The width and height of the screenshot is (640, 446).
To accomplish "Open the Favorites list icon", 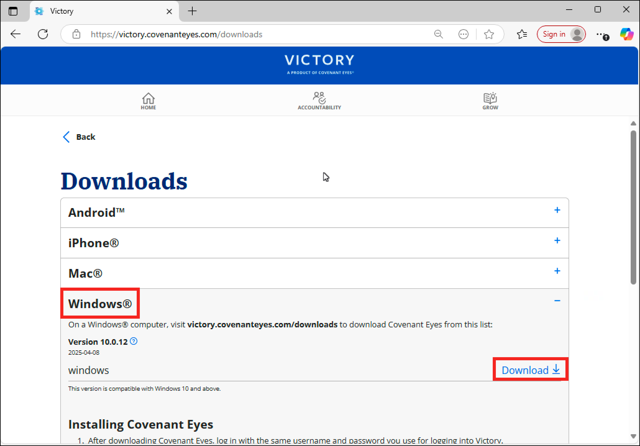I will pos(522,34).
